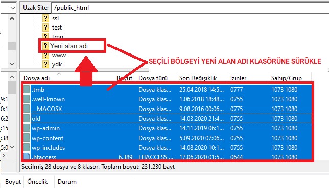Click date 5.09.2020 in wp-content row
The image size is (329, 188).
(201, 138)
